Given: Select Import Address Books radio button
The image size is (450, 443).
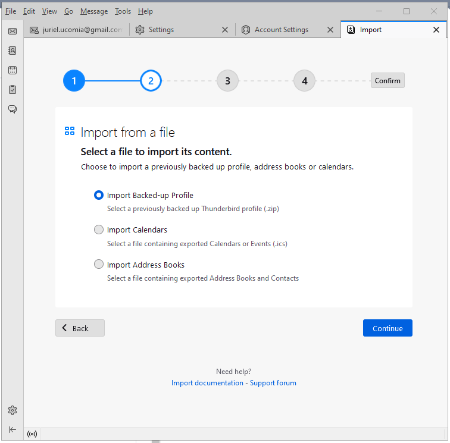Looking at the screenshot, I should click(x=99, y=264).
